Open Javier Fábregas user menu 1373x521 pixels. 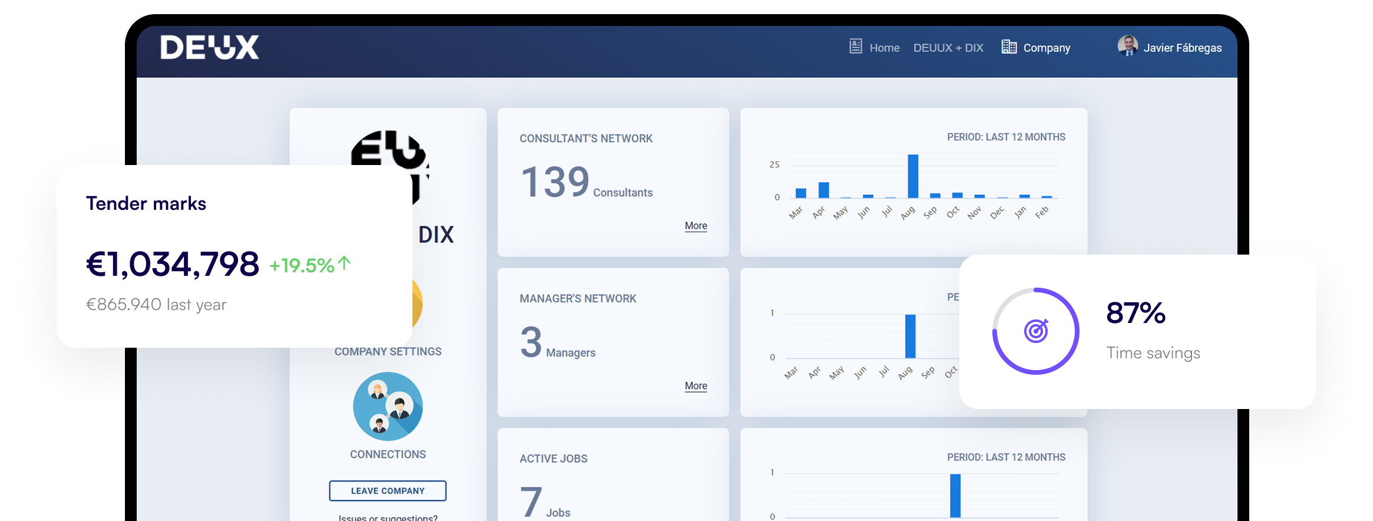tap(1182, 48)
